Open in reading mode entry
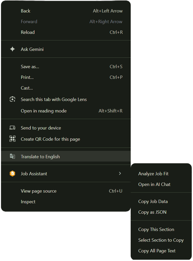Image resolution: width=193 pixels, height=261 pixels. coord(66,111)
